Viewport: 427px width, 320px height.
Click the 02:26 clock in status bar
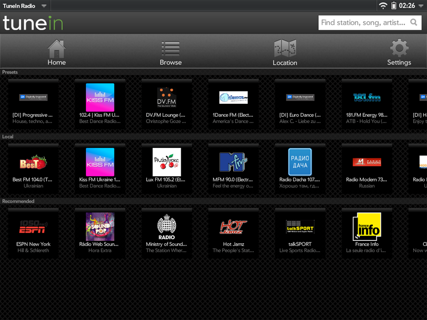click(x=407, y=6)
